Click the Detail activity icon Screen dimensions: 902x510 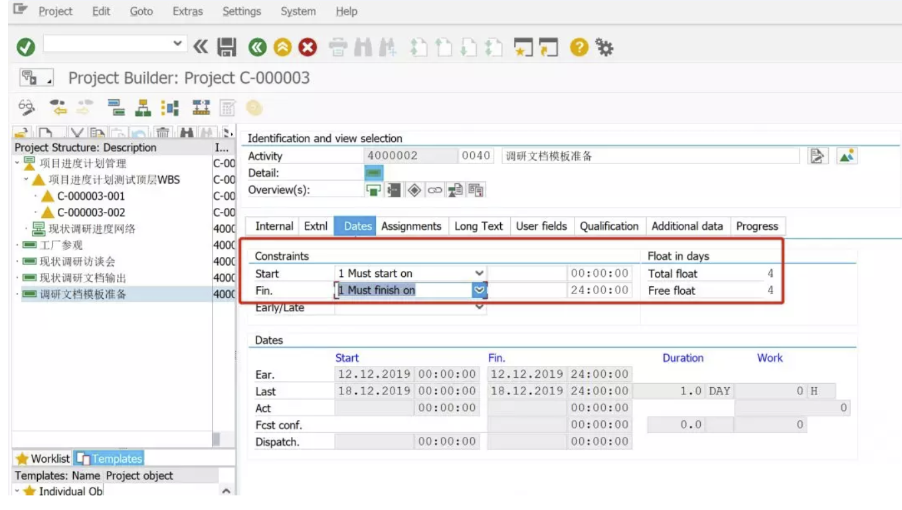click(374, 173)
